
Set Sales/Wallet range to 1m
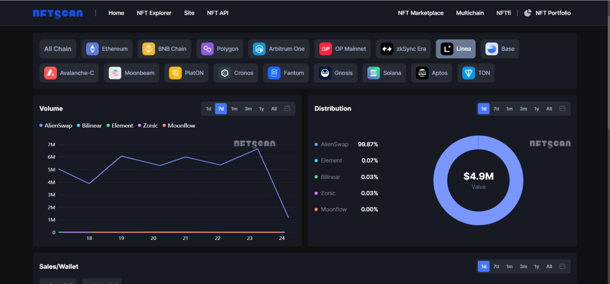pyautogui.click(x=509, y=266)
